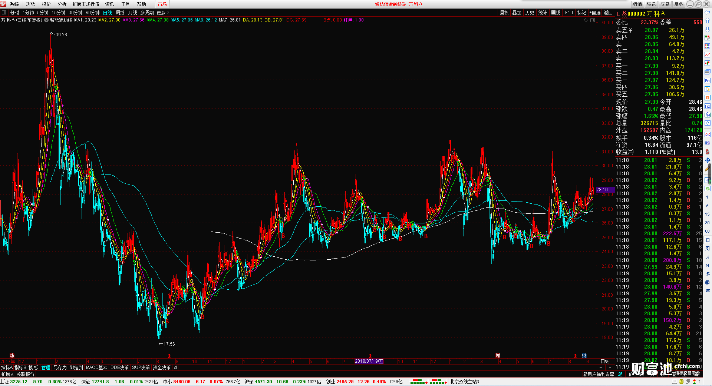Click the +自选 add to watchlist button

tap(595, 13)
